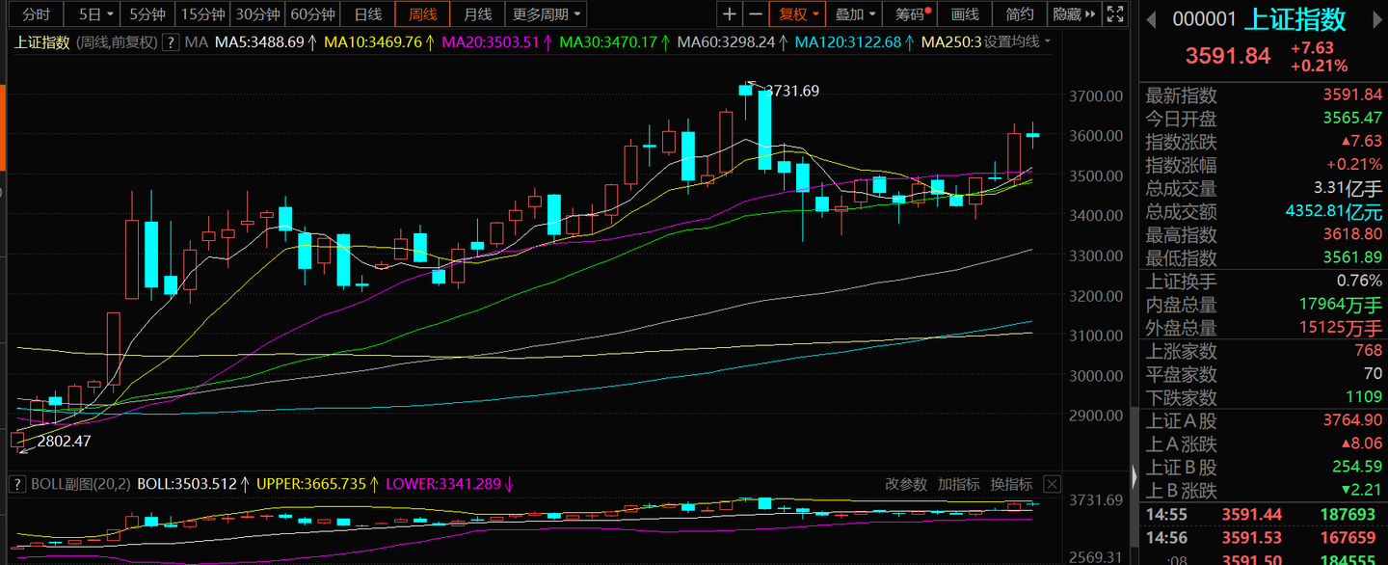Select the 60分钟 period tab
Screen dimensions: 1388x565
(x=312, y=14)
